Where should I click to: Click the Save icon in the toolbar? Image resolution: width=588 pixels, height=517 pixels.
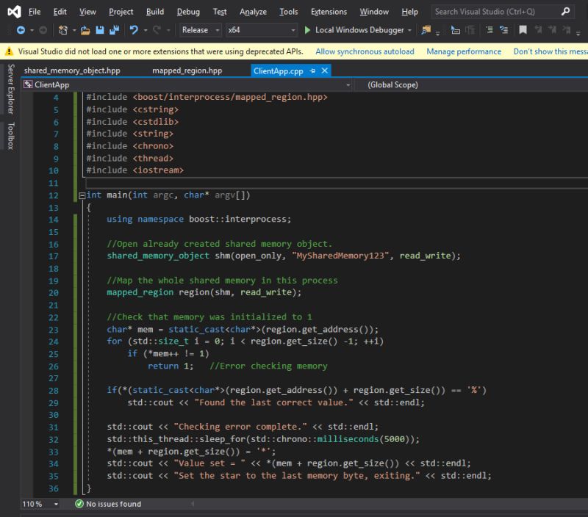point(100,30)
